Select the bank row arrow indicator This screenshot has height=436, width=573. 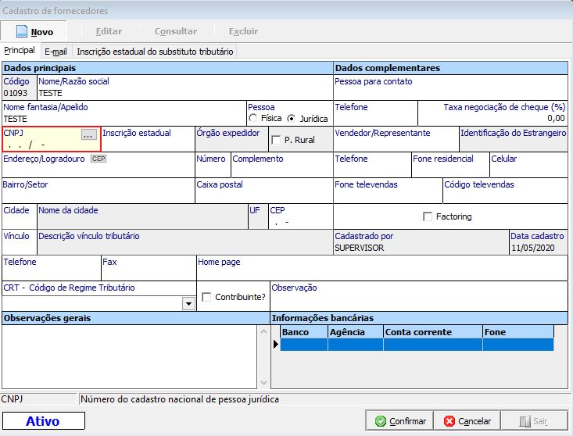point(275,345)
